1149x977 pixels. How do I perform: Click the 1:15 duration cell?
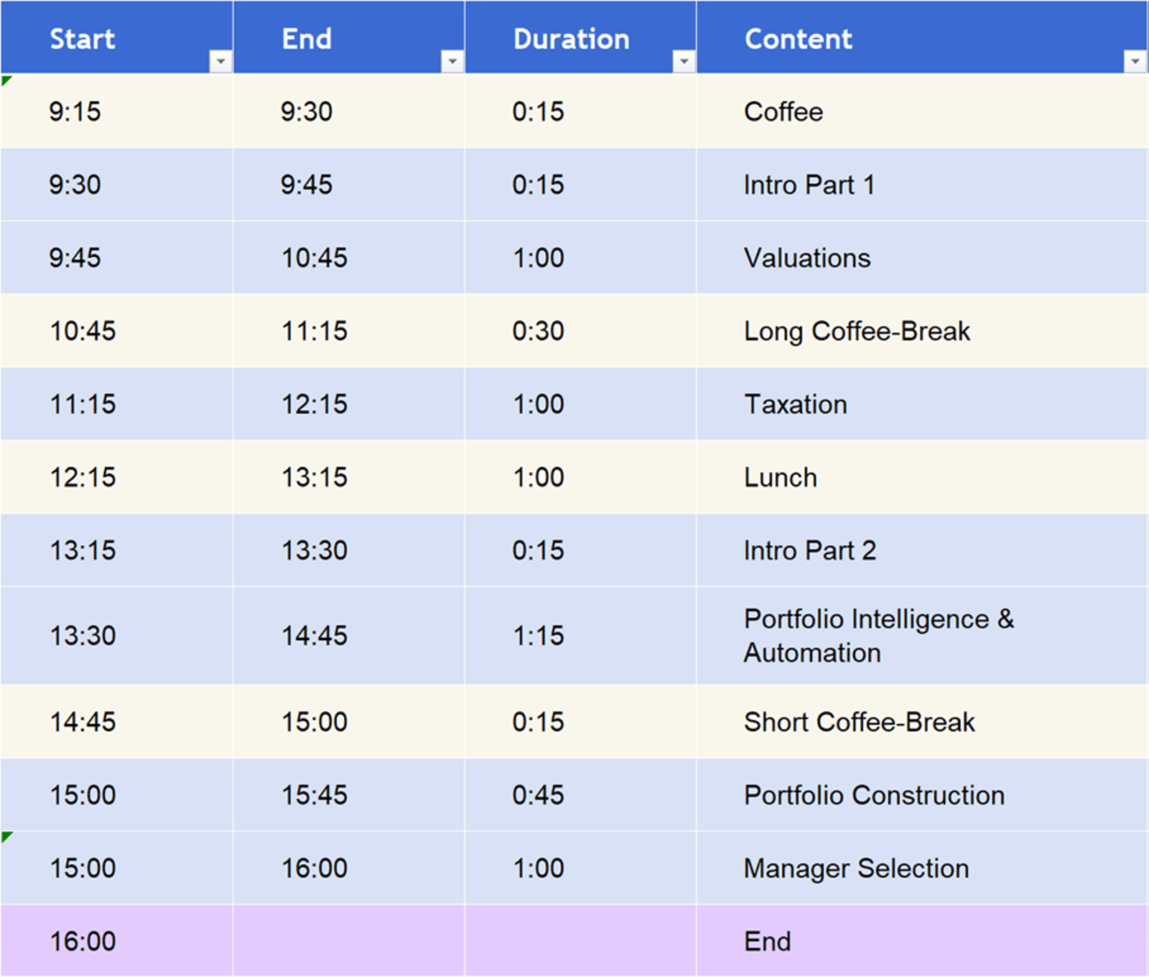[538, 636]
